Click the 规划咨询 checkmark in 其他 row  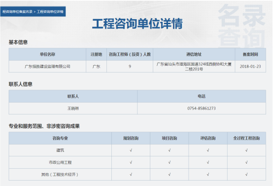131,175
